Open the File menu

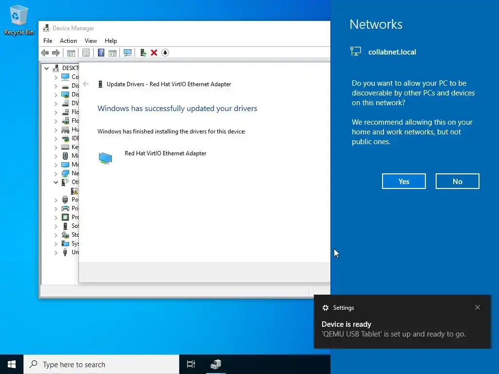48,41
